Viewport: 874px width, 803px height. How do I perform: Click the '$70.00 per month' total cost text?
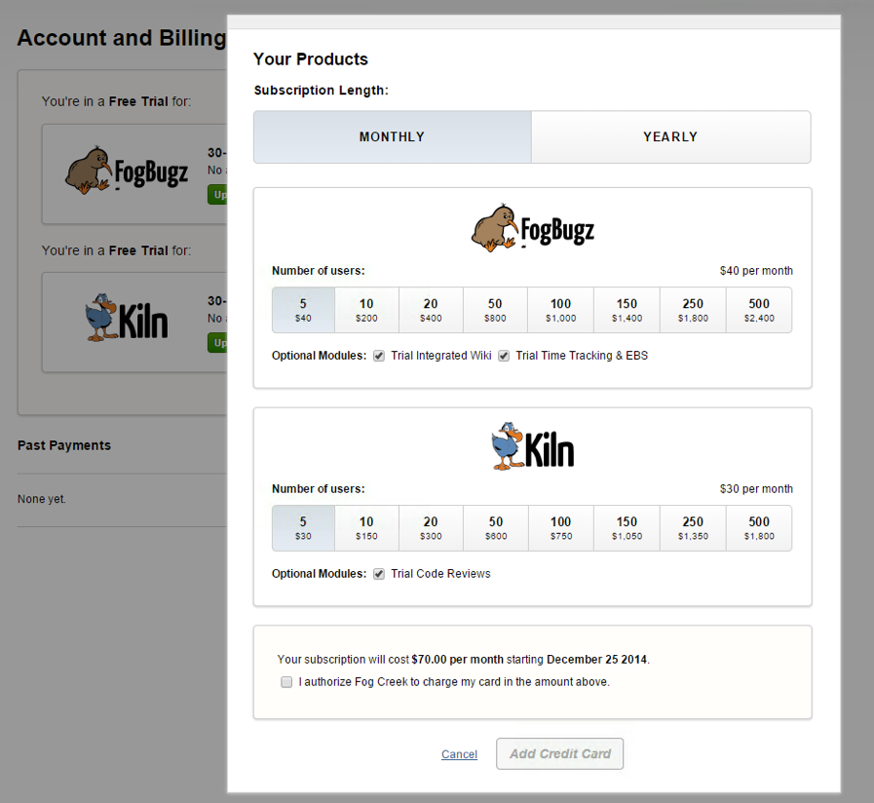(x=457, y=660)
